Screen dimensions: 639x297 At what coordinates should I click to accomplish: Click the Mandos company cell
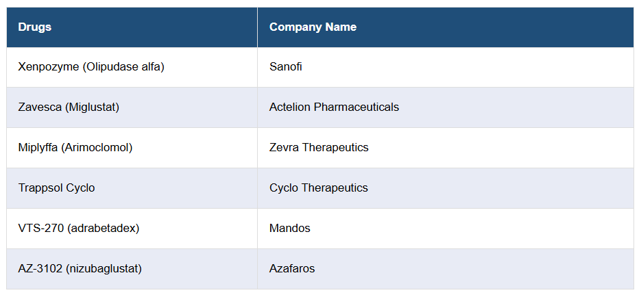tap(290, 229)
